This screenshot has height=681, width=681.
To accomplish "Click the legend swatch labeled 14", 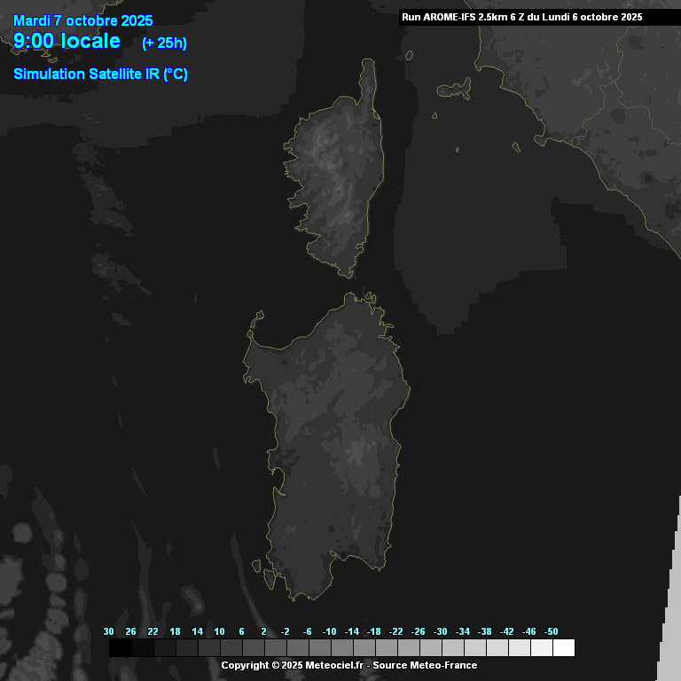I will click(208, 648).
